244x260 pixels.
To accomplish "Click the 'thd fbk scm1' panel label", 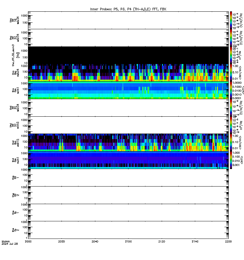I will [16, 160].
